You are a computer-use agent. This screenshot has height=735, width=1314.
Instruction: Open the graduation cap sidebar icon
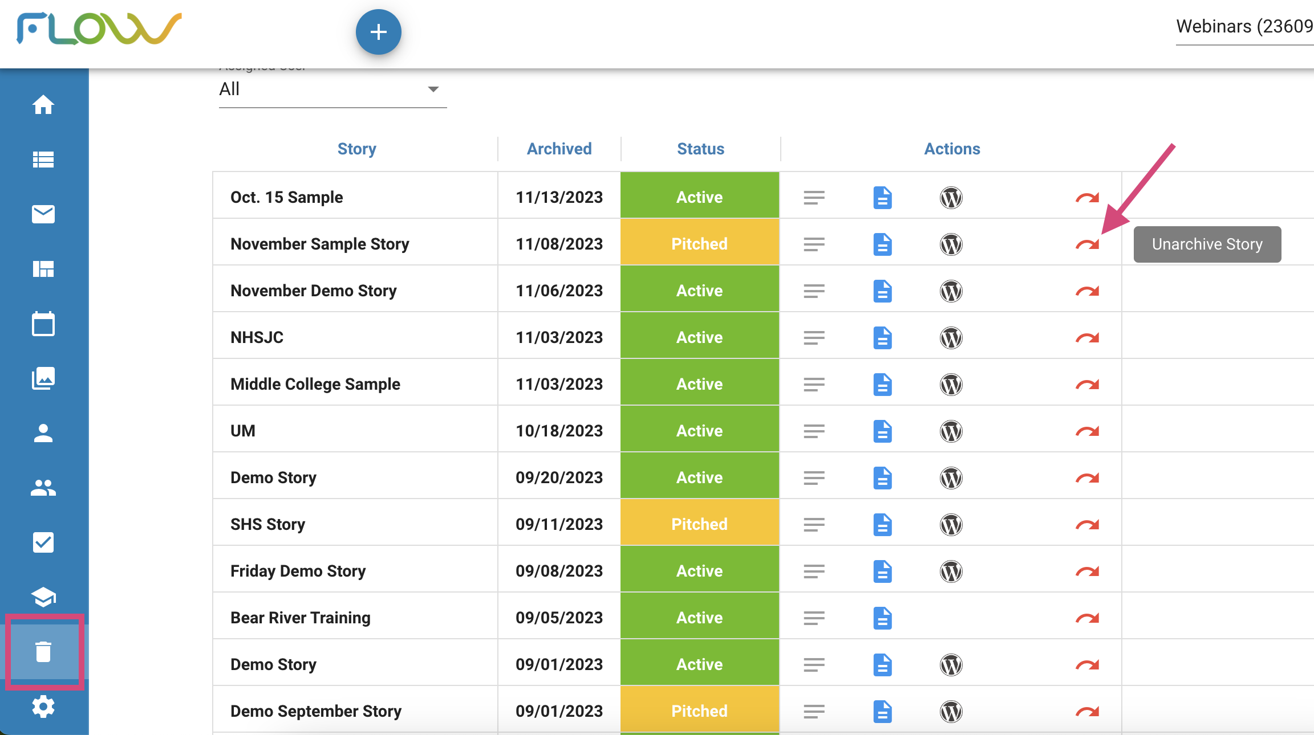pyautogui.click(x=43, y=597)
